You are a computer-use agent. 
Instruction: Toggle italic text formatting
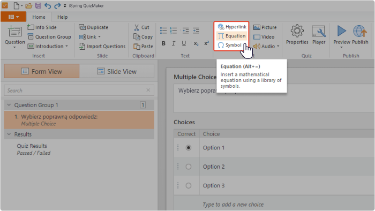pyautogui.click(x=174, y=43)
